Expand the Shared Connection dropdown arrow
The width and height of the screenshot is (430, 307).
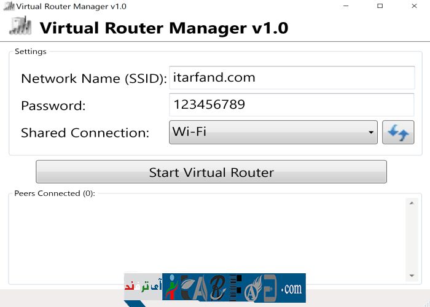point(371,133)
